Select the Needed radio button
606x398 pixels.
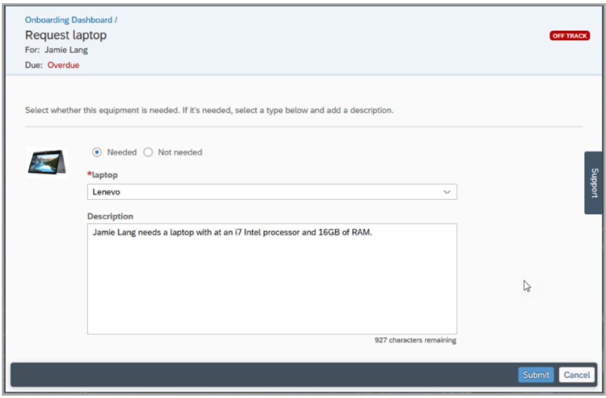click(96, 152)
